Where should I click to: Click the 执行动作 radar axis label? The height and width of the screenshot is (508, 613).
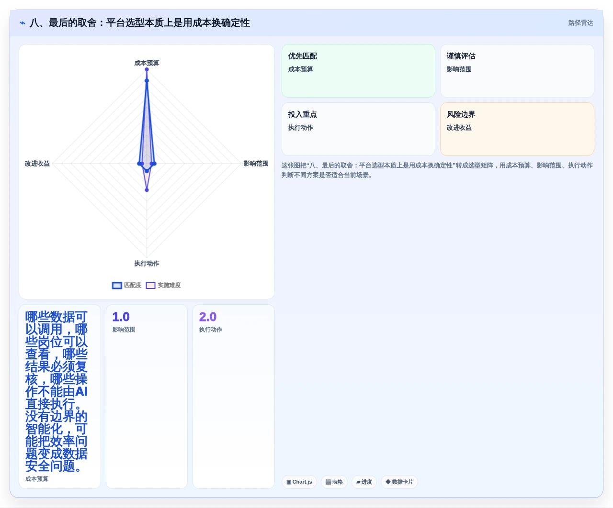[147, 264]
